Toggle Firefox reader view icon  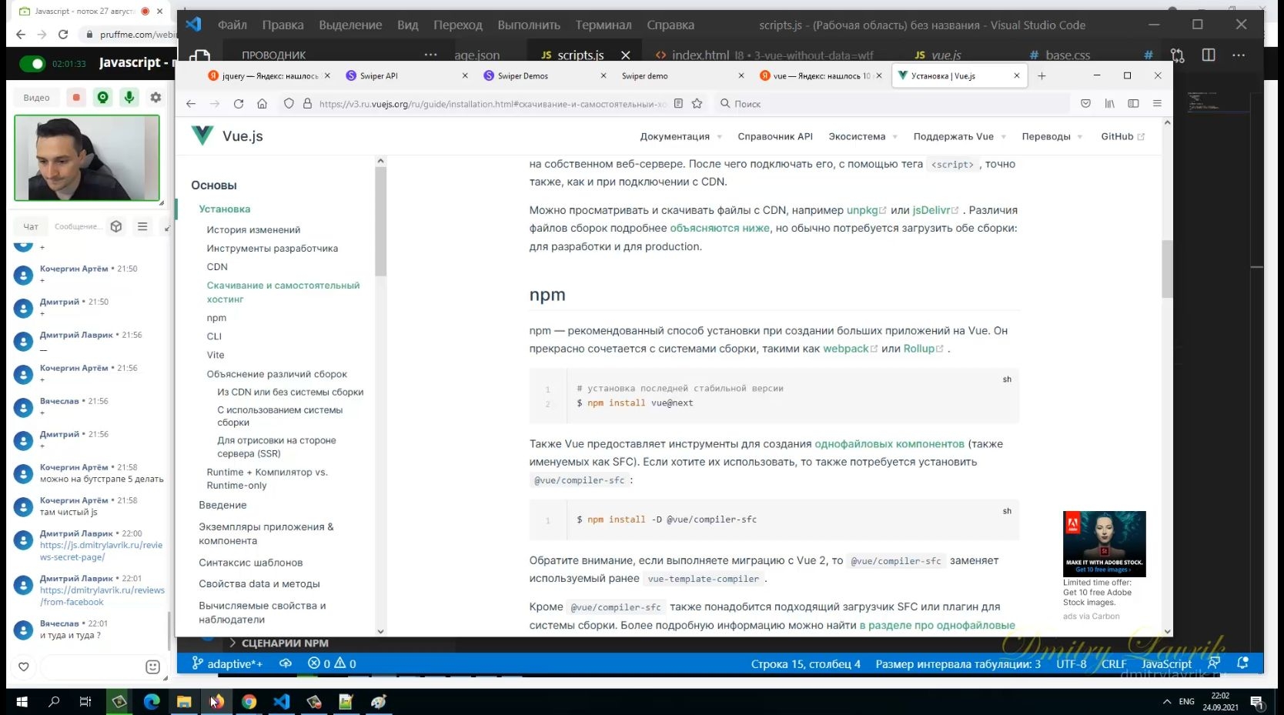pyautogui.click(x=678, y=104)
